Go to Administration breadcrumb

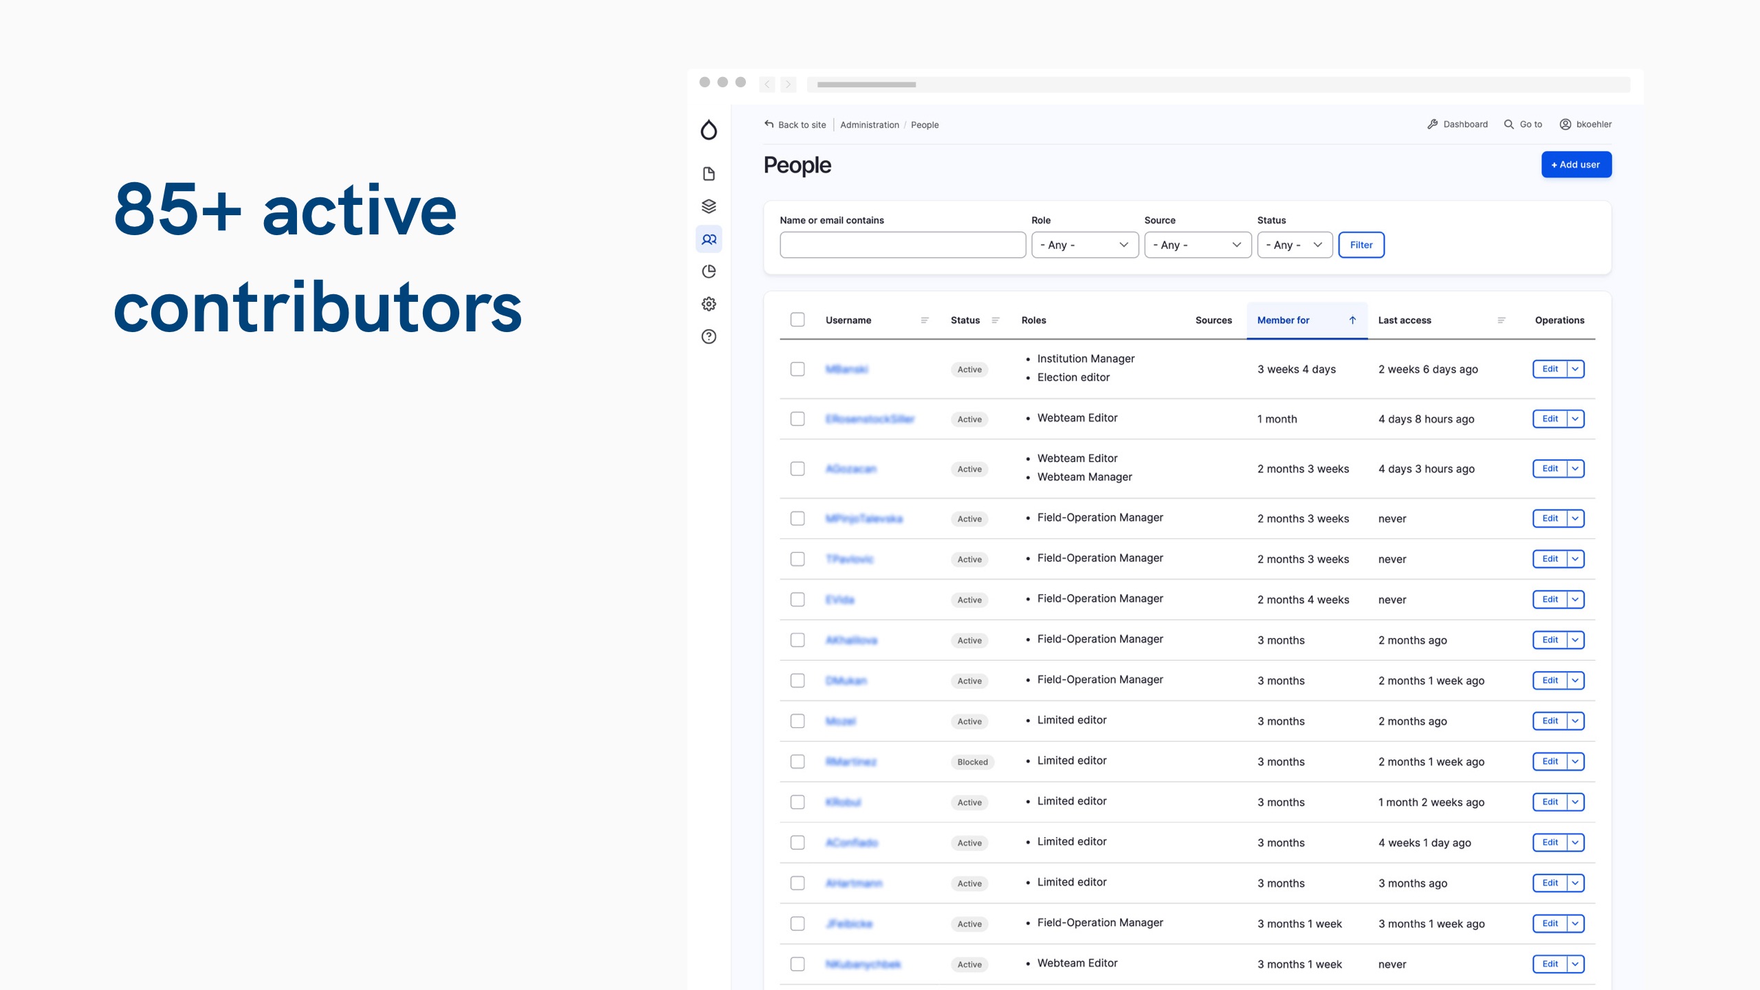[x=870, y=125]
